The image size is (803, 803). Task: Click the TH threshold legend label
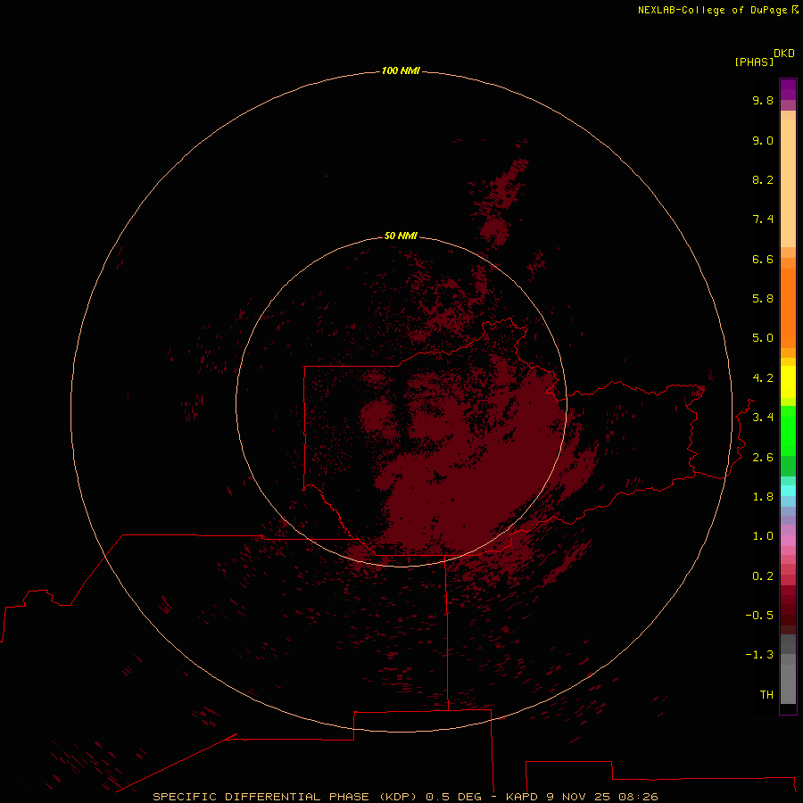point(766,695)
